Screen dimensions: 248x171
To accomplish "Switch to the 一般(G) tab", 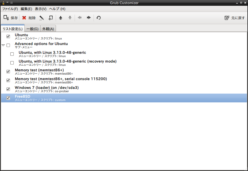I will (x=32, y=29).
